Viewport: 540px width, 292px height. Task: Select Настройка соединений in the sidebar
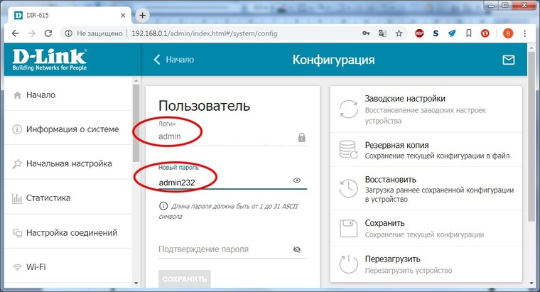click(71, 232)
